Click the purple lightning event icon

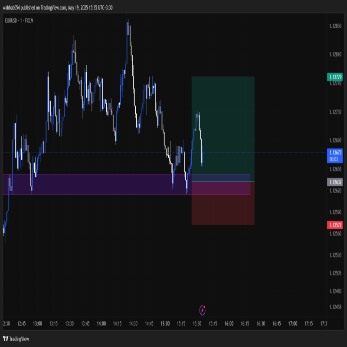coord(202,310)
